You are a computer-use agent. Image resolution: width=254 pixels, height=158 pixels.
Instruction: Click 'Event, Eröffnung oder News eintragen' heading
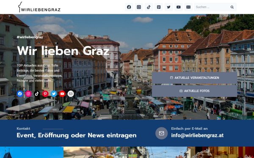[x=77, y=135]
